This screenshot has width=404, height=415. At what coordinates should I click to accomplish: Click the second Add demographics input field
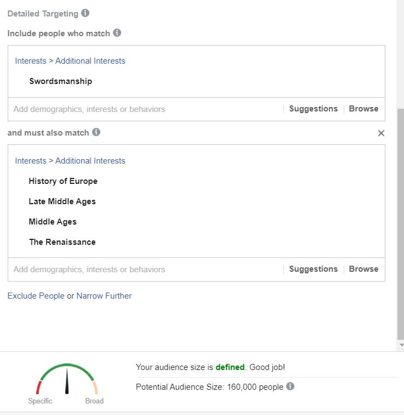[145, 270]
